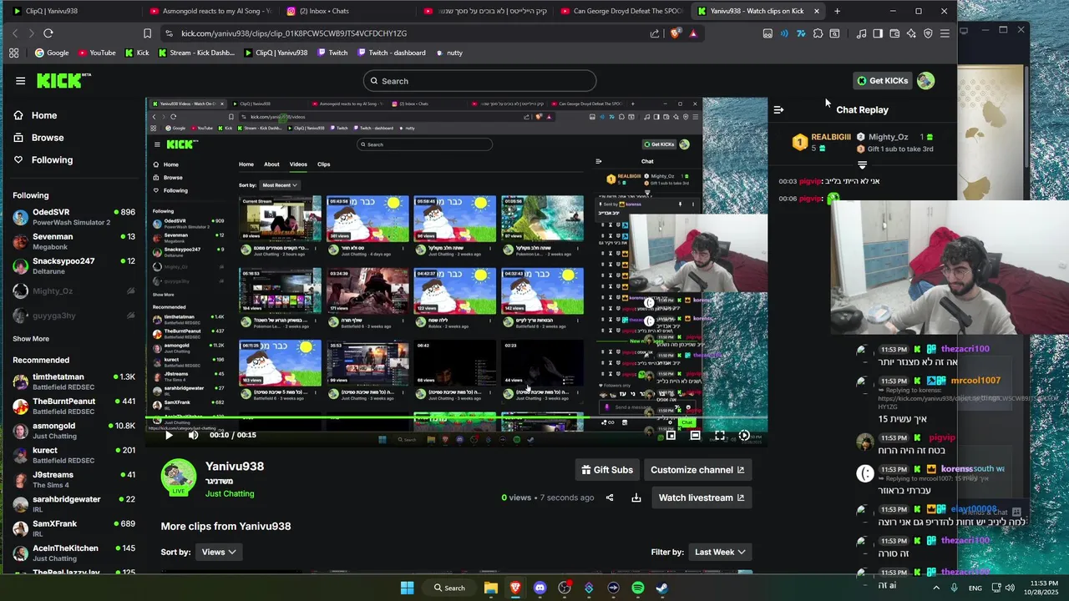Image resolution: width=1069 pixels, height=601 pixels.
Task: Switch to Asmongold reacts browser tab
Action: point(210,11)
